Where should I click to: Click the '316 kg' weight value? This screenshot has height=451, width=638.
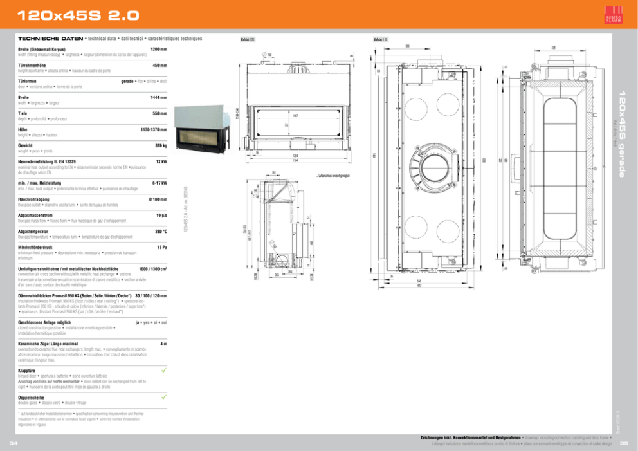click(160, 146)
